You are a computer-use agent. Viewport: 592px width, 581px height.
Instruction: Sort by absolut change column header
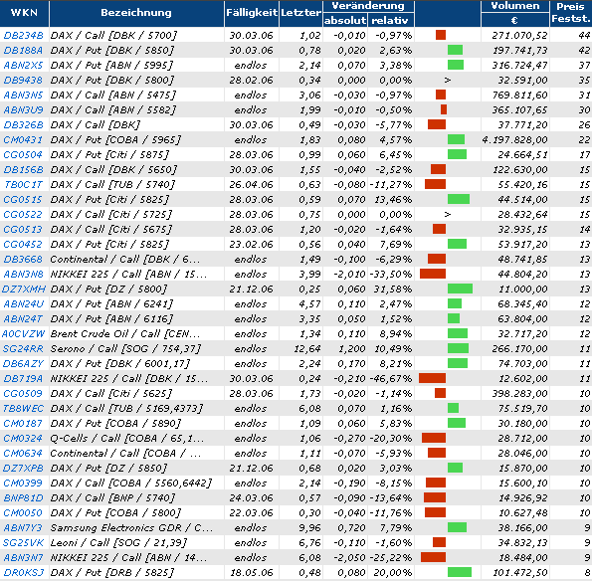click(345, 20)
